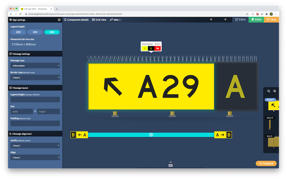Select legend height 300
The height and width of the screenshot is (179, 287).
point(35,32)
